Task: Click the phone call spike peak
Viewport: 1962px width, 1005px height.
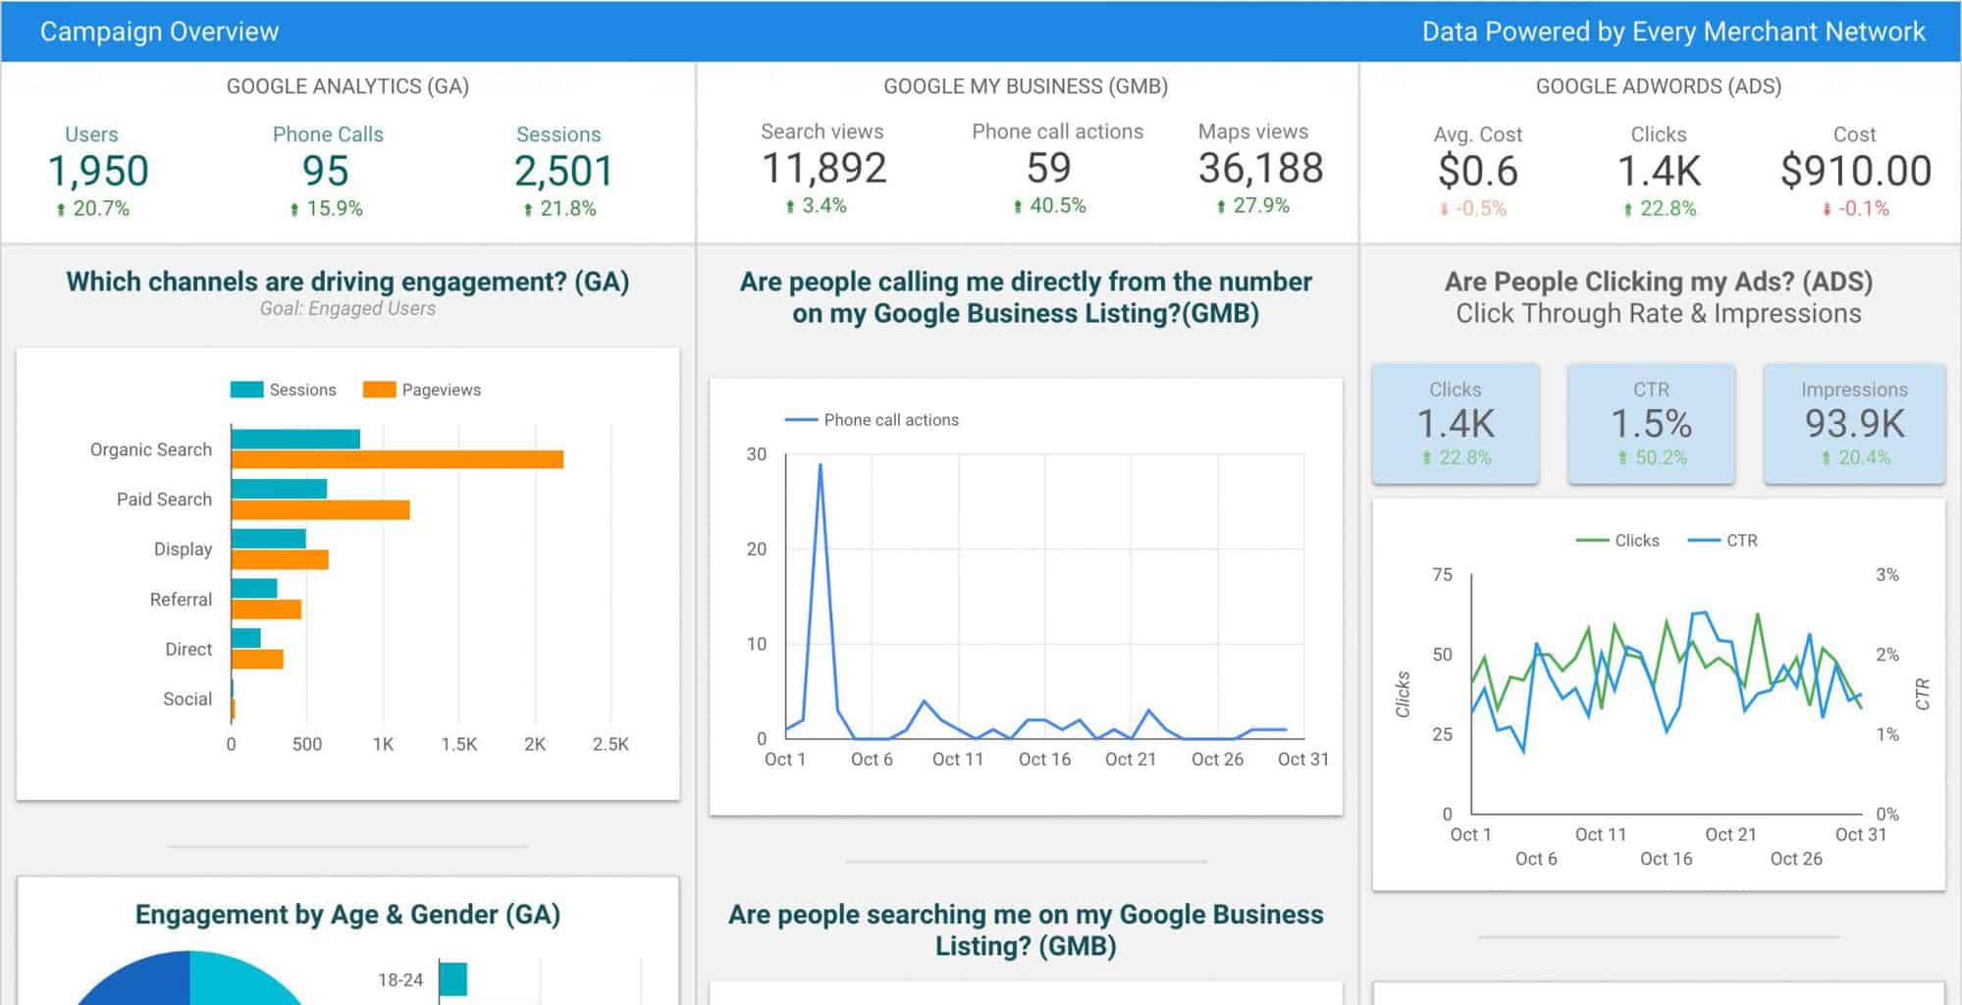Action: (821, 465)
